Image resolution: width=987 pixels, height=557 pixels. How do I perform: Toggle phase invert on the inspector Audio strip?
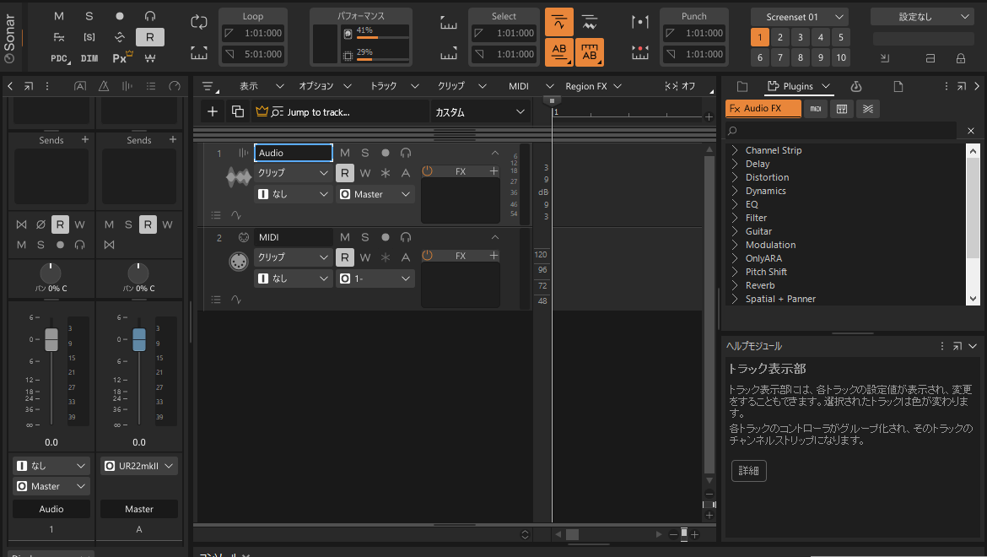pos(41,224)
